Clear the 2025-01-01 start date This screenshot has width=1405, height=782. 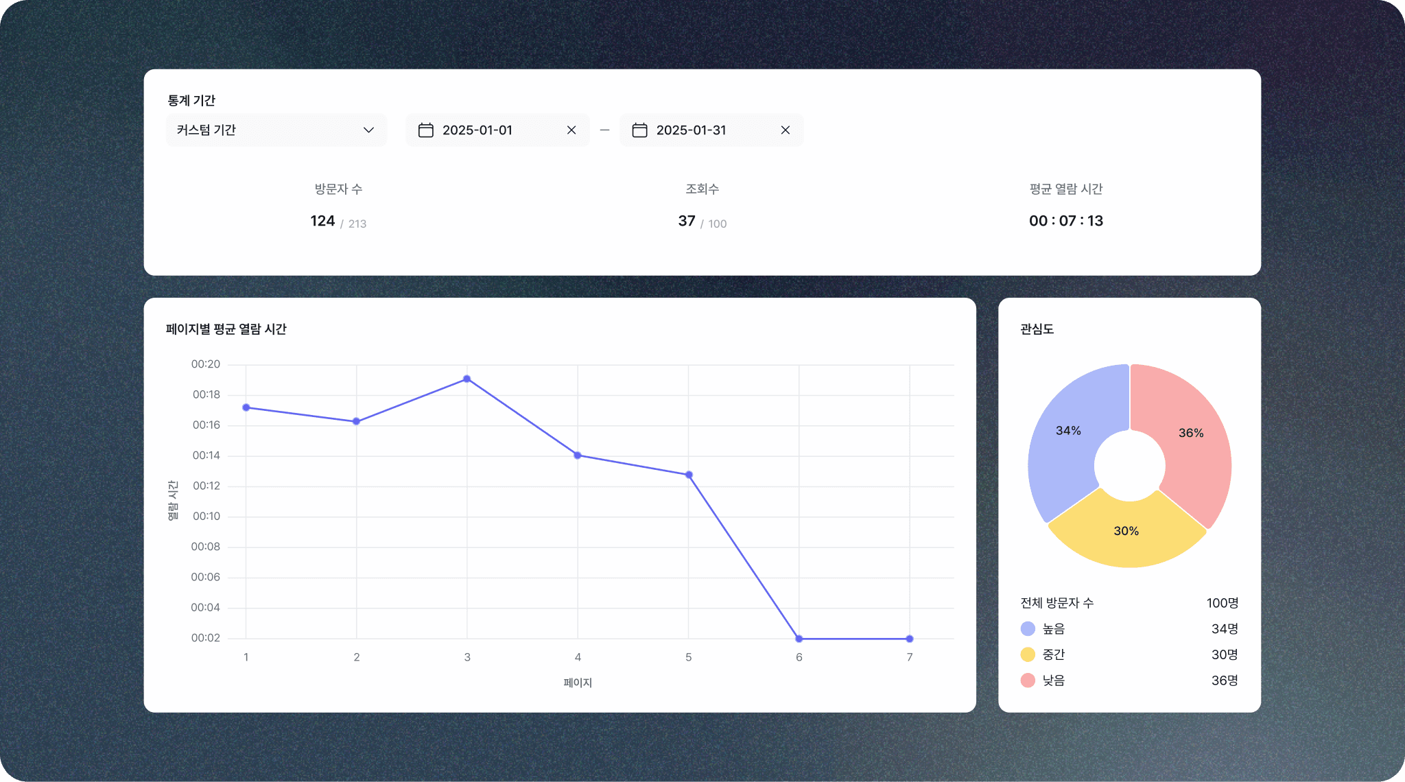point(571,130)
